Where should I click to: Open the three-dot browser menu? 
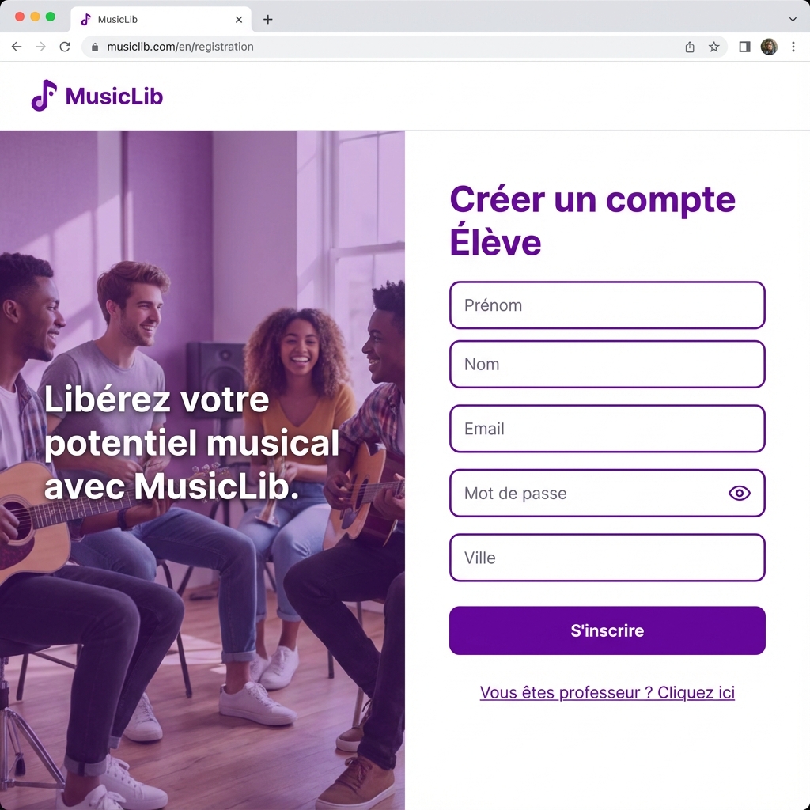click(793, 47)
